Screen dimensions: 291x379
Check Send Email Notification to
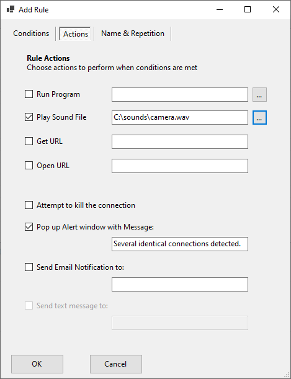click(29, 267)
